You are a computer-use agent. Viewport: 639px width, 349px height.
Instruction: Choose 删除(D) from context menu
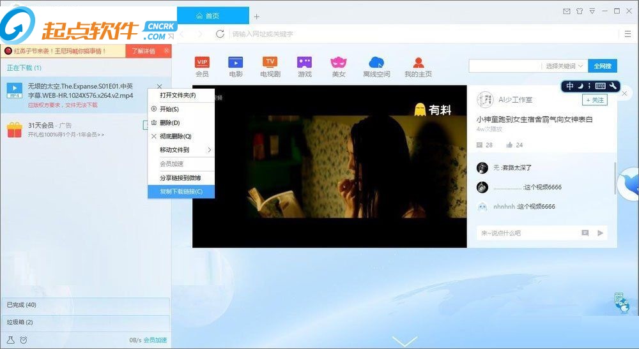[x=181, y=123]
